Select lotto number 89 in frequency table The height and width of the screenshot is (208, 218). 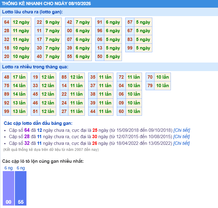(x=6, y=94)
